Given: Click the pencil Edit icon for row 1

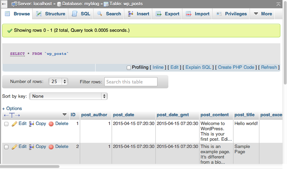Looking at the screenshot, I should (14, 124).
